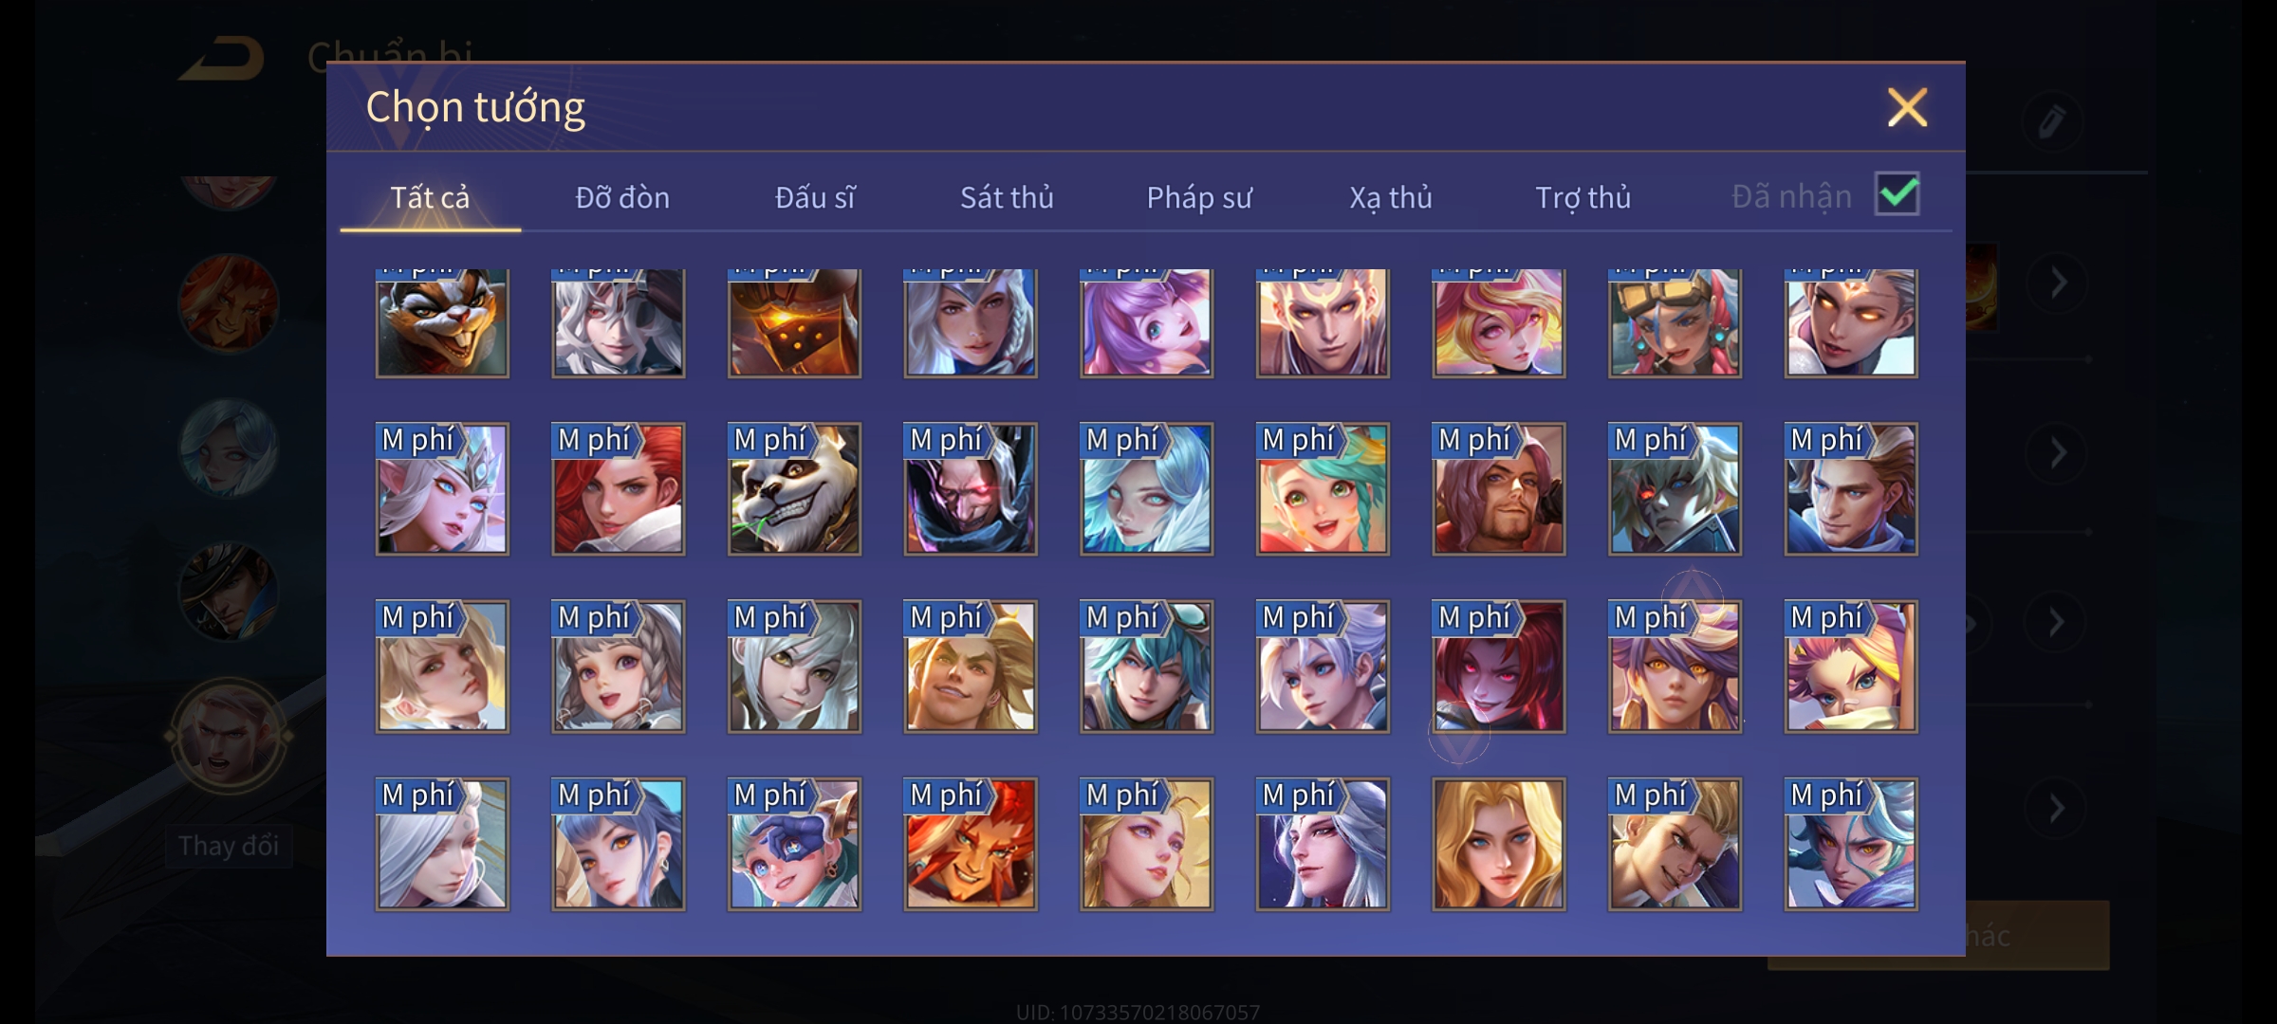
Task: Choose the goggles-wearing girl hero portrait
Action: click(1675, 323)
